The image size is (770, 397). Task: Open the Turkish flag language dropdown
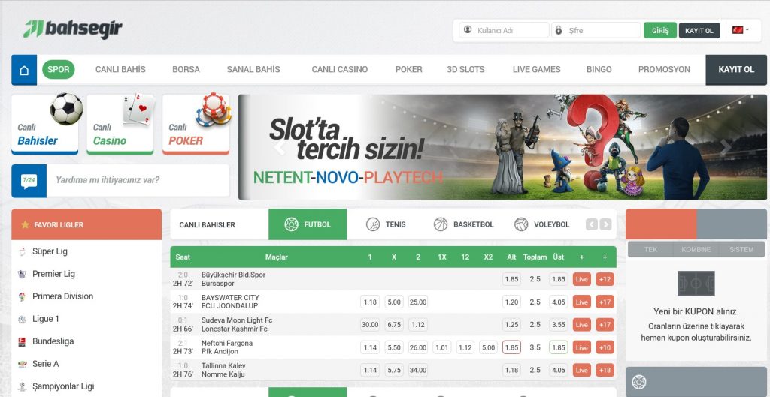[741, 30]
